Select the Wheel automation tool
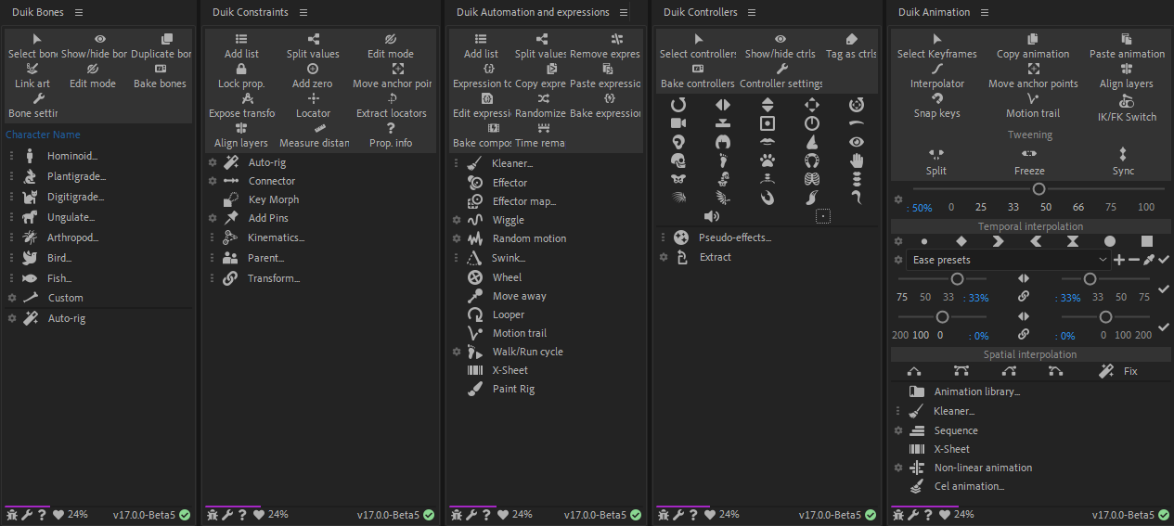 pos(507,277)
